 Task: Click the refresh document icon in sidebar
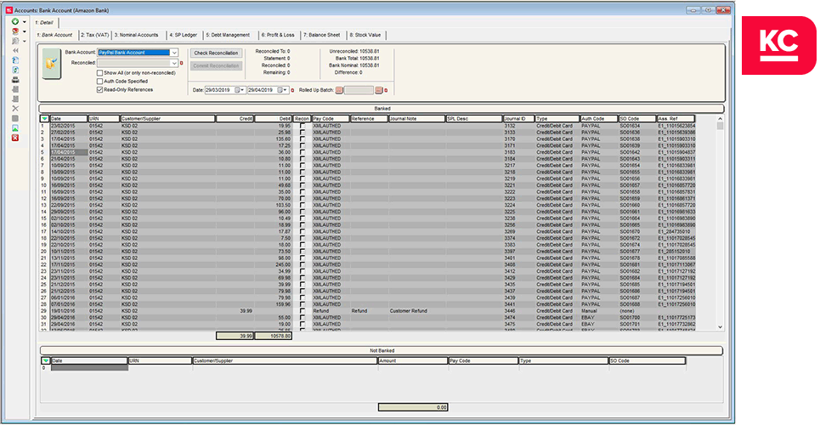[x=15, y=71]
